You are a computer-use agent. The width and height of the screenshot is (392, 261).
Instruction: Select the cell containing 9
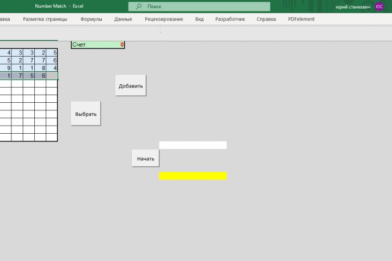coord(5,68)
